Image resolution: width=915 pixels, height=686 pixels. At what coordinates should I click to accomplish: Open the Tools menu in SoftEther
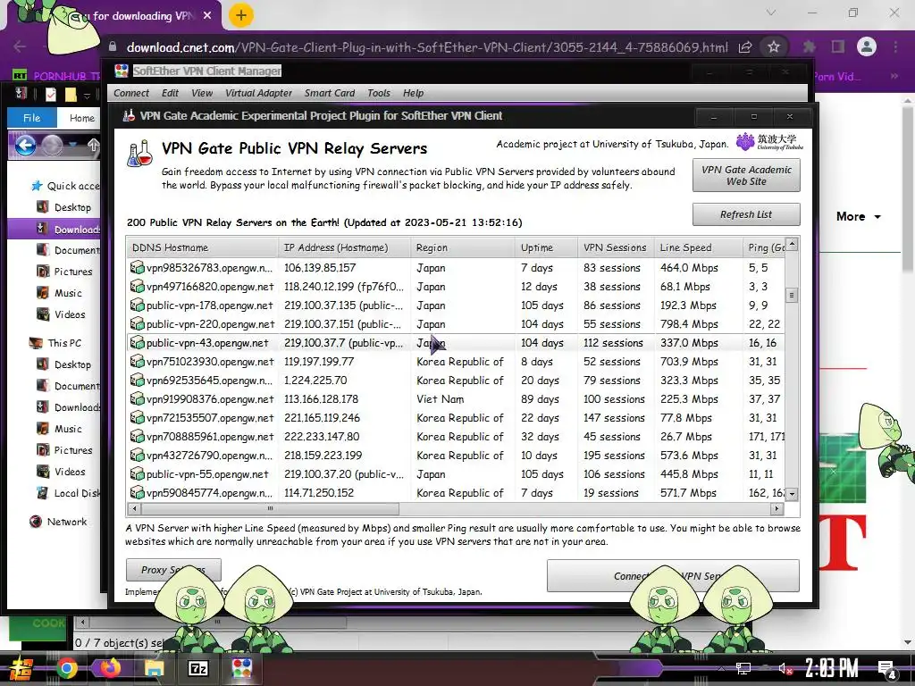coord(379,93)
